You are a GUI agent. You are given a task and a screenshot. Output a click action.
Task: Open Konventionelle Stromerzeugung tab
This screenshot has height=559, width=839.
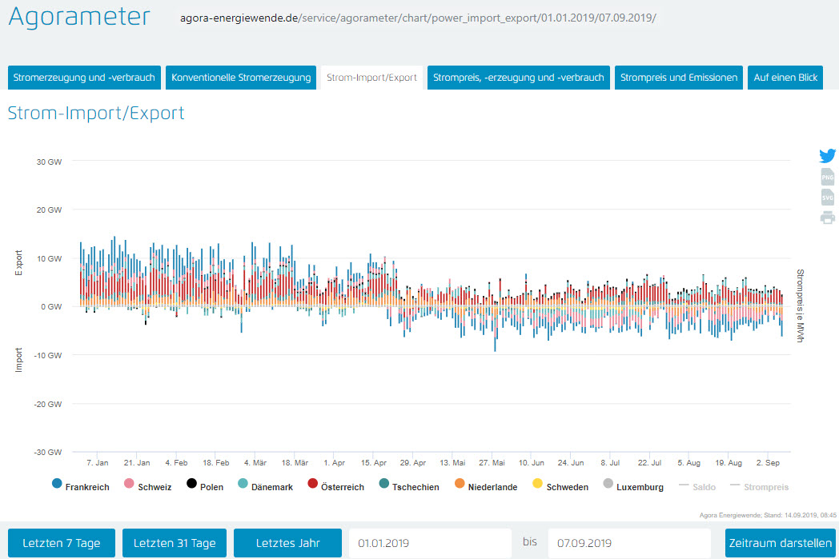241,78
